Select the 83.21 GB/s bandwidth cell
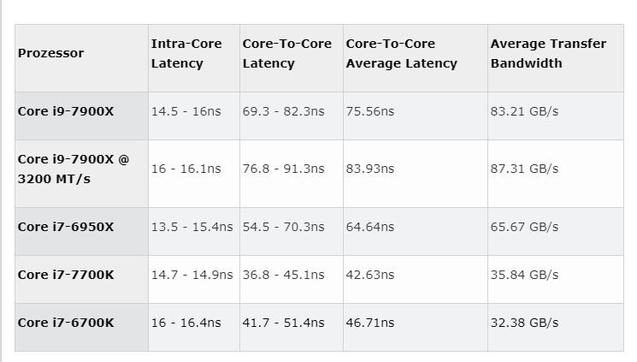This screenshot has height=362, width=637. point(556,116)
